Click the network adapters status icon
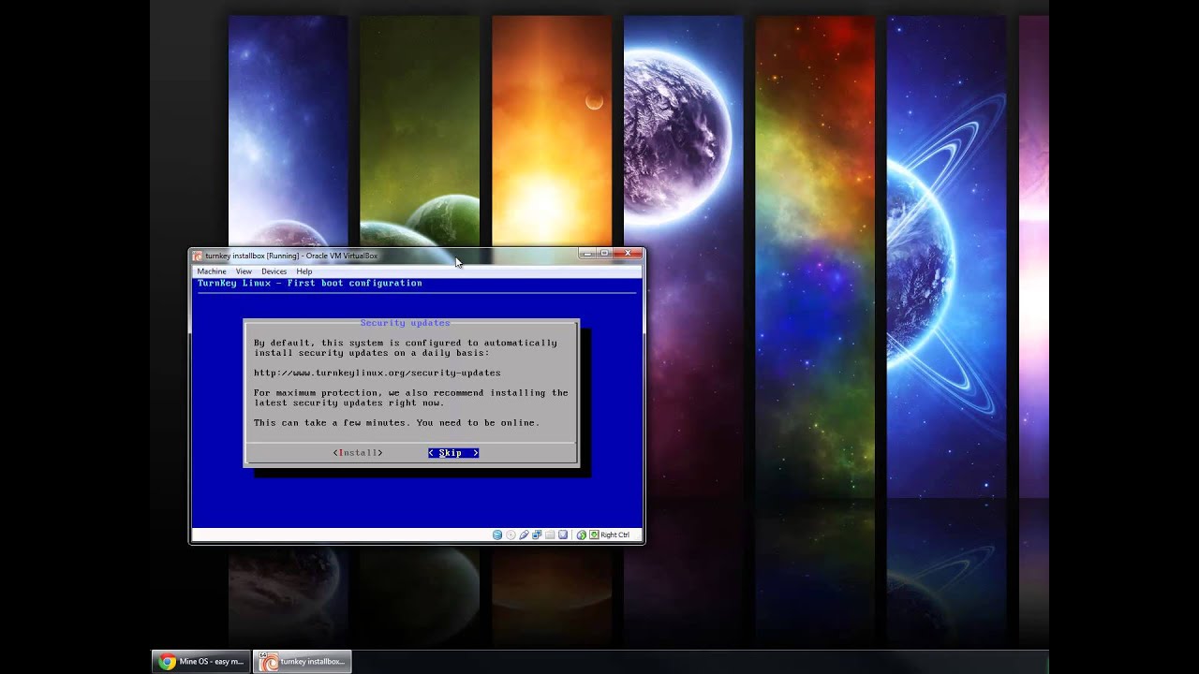 pos(537,535)
